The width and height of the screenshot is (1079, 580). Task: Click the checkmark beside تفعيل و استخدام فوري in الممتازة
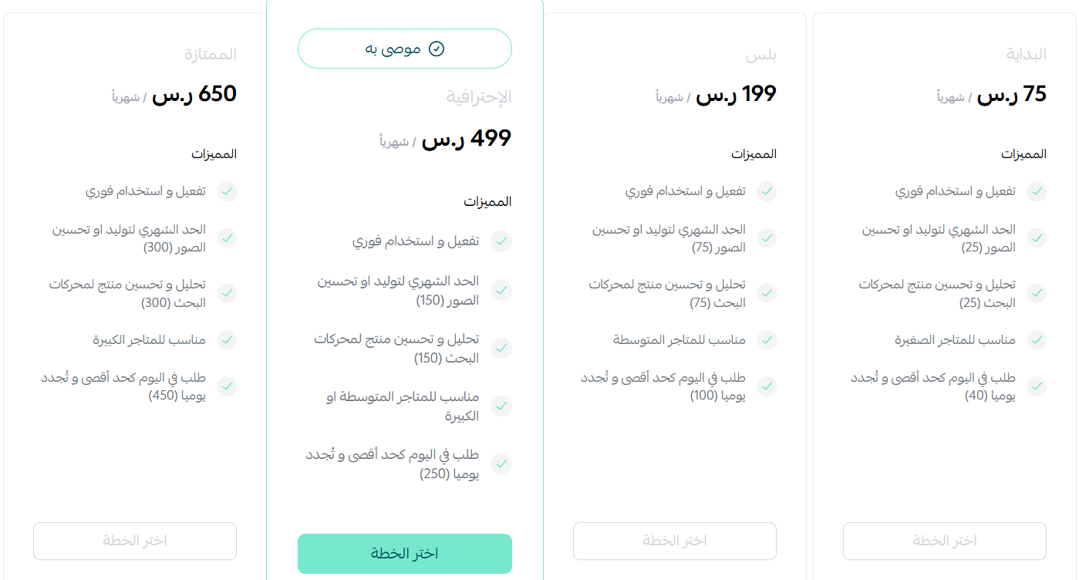pos(227,191)
